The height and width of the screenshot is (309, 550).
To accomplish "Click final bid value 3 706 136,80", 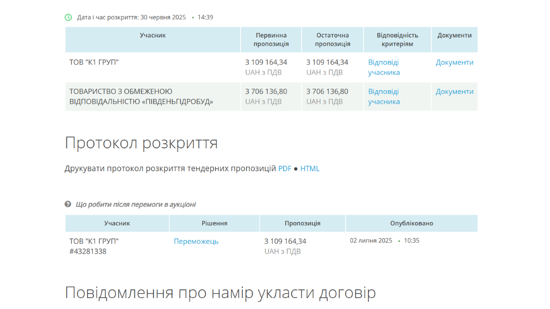I will (327, 92).
